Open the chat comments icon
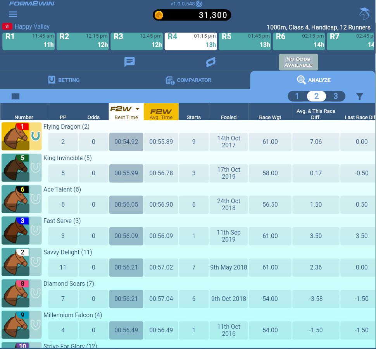This screenshot has width=376, height=349. tap(129, 62)
